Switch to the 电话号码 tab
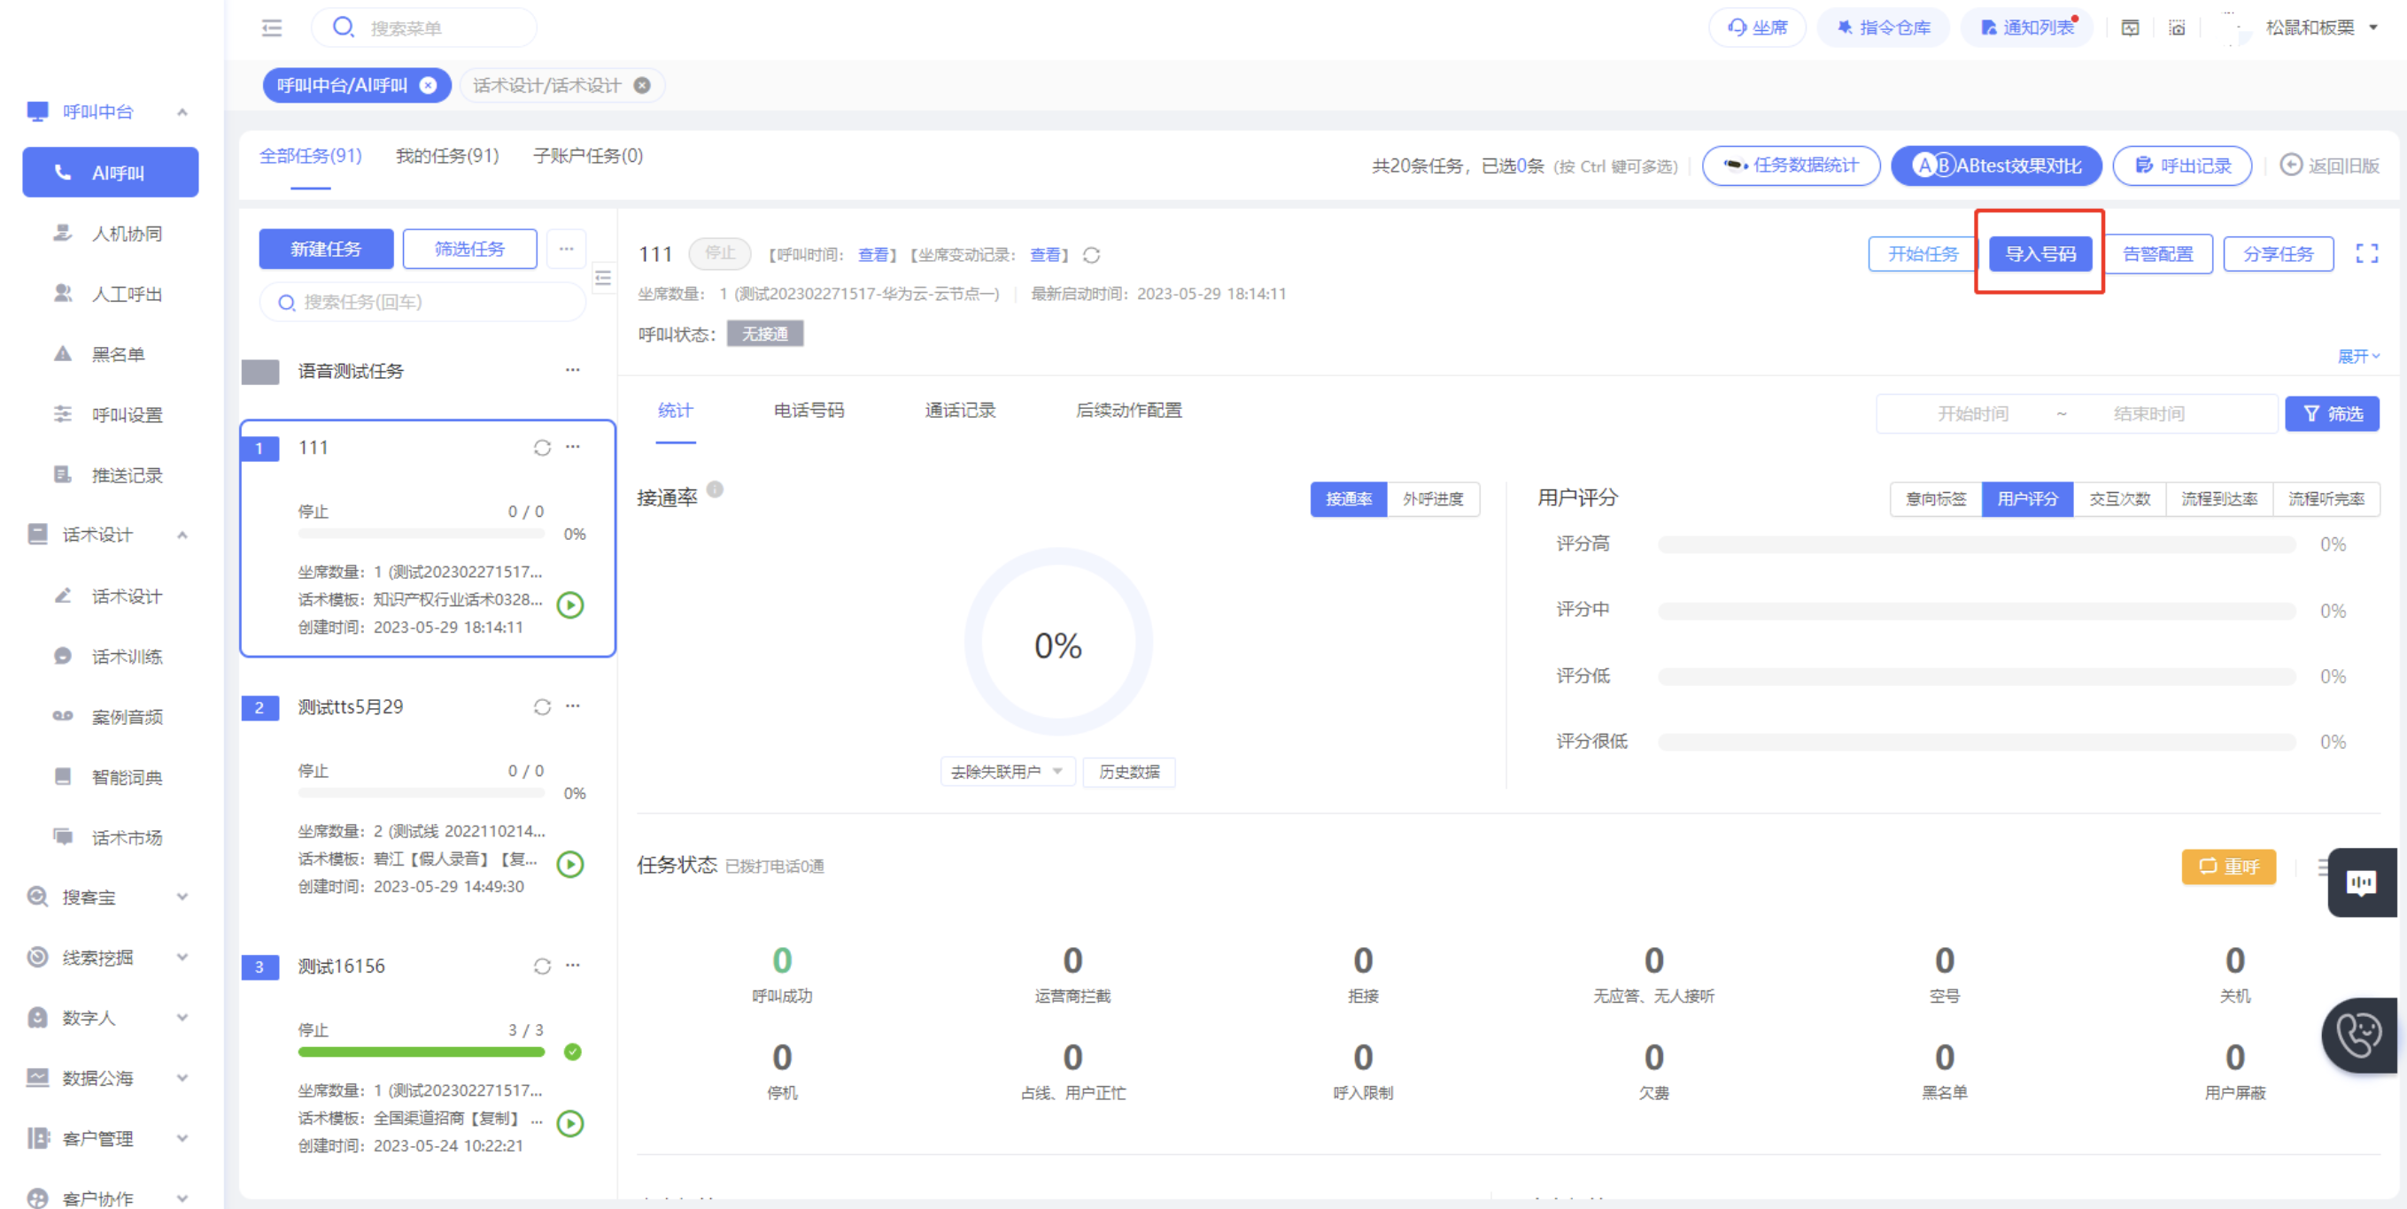Viewport: 2407px width, 1209px height. click(809, 411)
